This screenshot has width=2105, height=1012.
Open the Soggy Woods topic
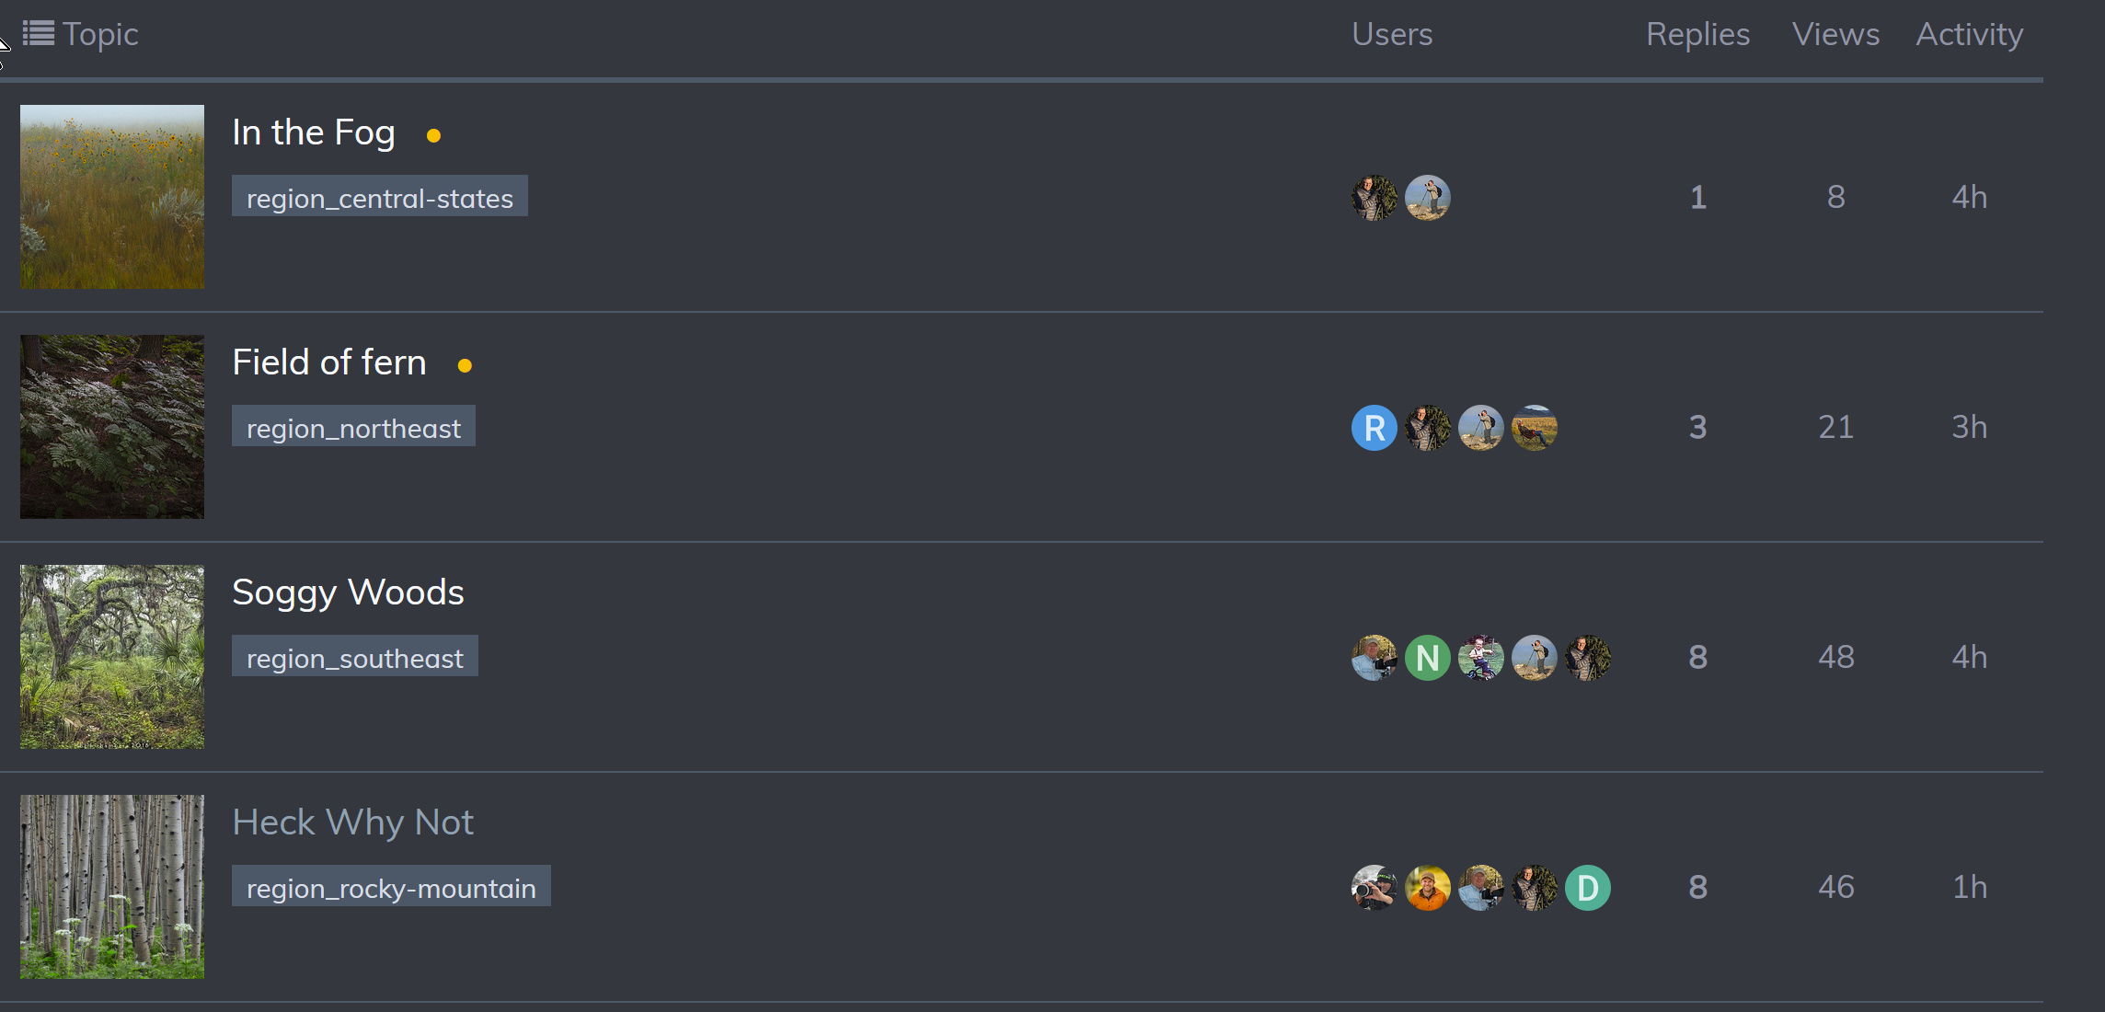348,592
